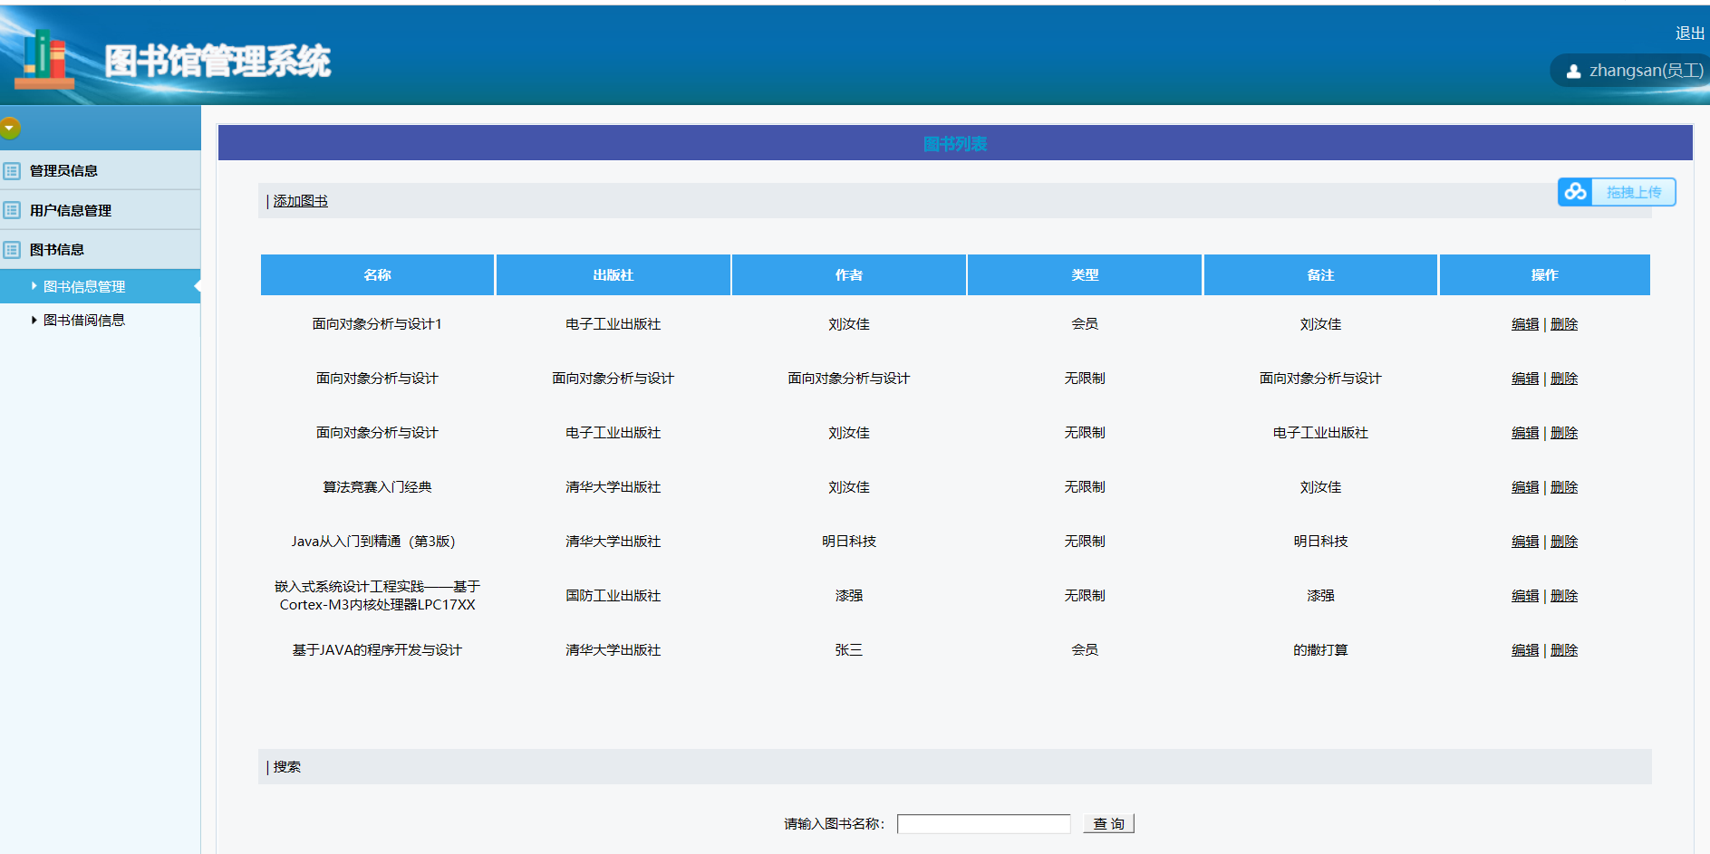
Task: Click the 名称 column header
Action: coord(377,275)
